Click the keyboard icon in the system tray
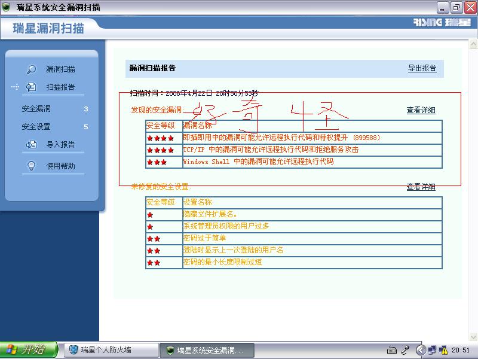This screenshot has width=478, height=359. coord(392,350)
